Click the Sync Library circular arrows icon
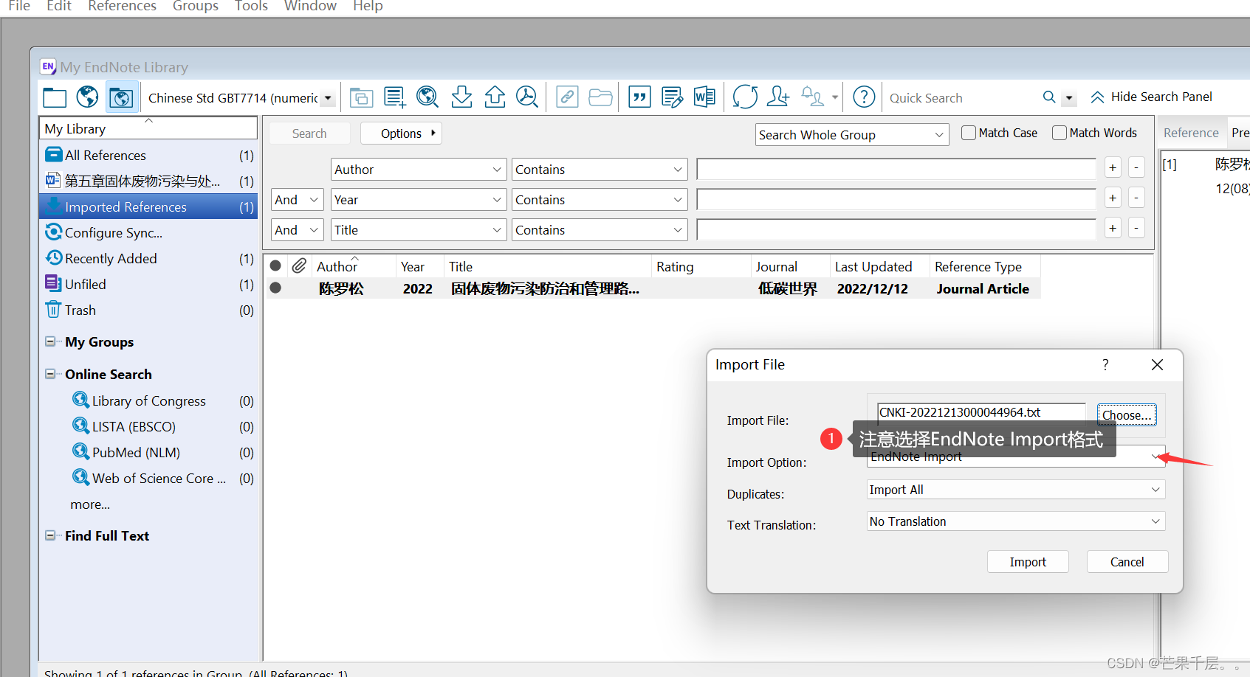 745,97
